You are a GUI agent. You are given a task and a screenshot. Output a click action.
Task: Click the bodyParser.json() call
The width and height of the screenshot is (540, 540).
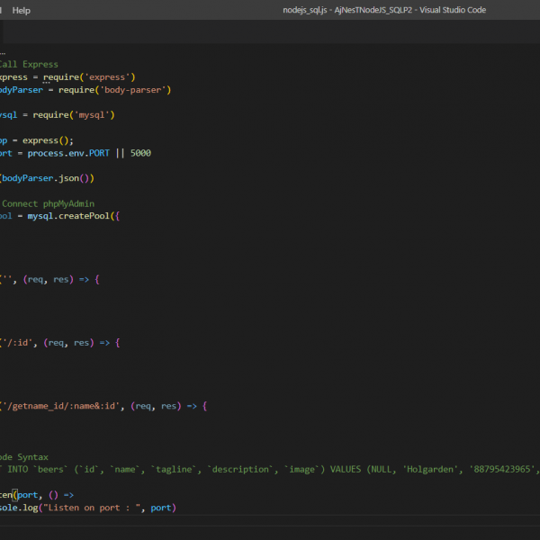click(x=45, y=178)
